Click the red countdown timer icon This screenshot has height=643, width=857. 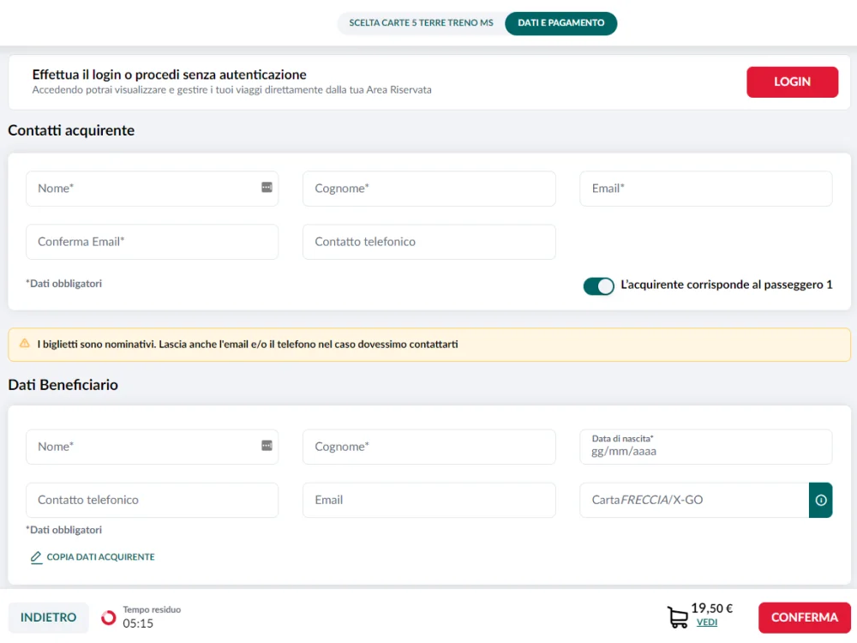point(109,617)
